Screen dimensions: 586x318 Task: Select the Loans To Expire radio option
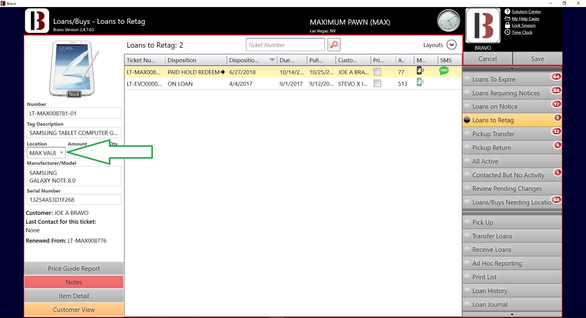pyautogui.click(x=467, y=79)
